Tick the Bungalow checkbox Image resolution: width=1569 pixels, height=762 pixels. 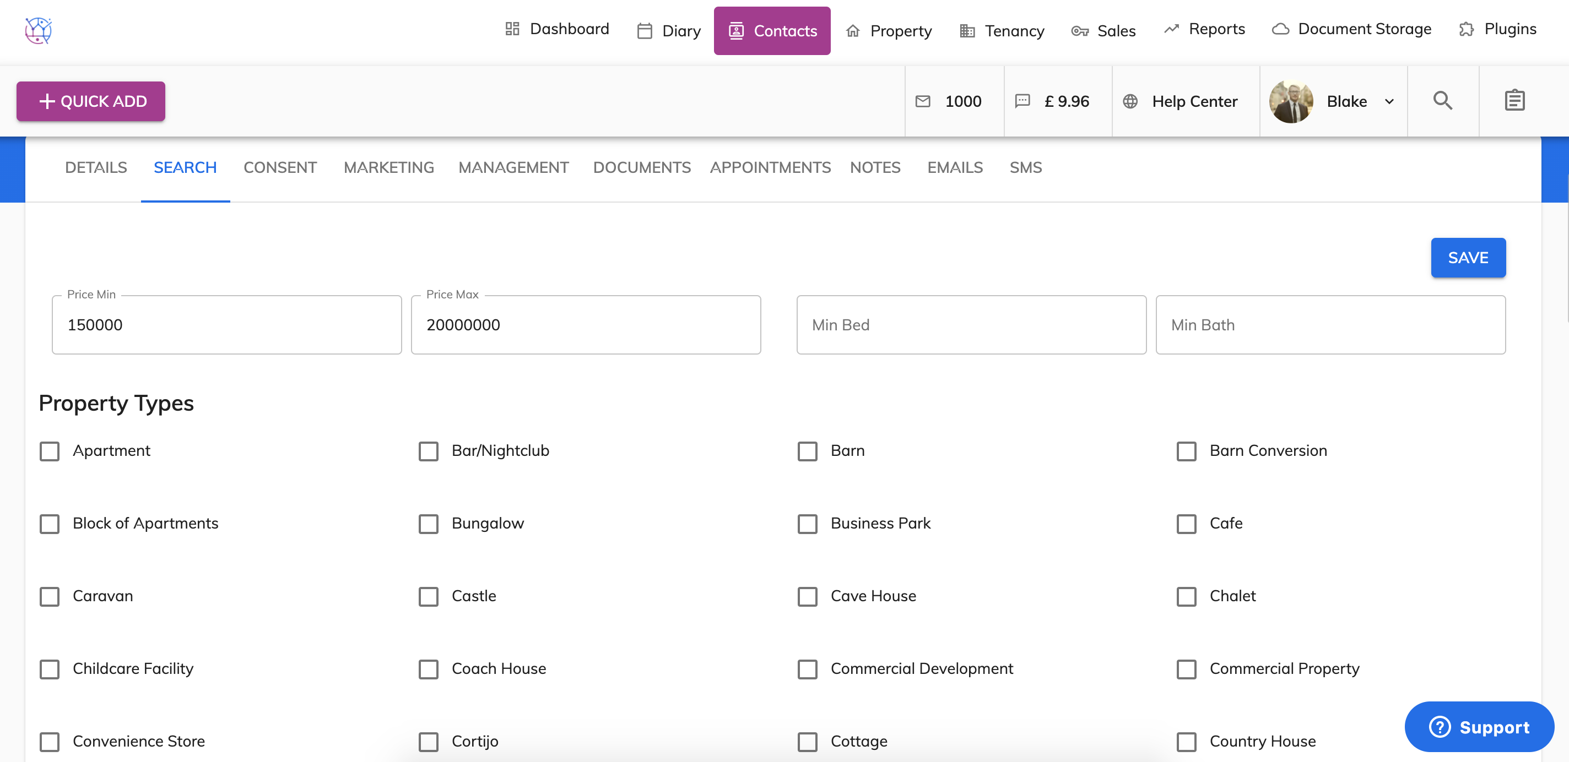click(428, 524)
